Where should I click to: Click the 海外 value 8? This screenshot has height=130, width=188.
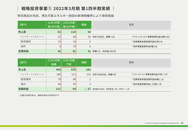(60, 46)
